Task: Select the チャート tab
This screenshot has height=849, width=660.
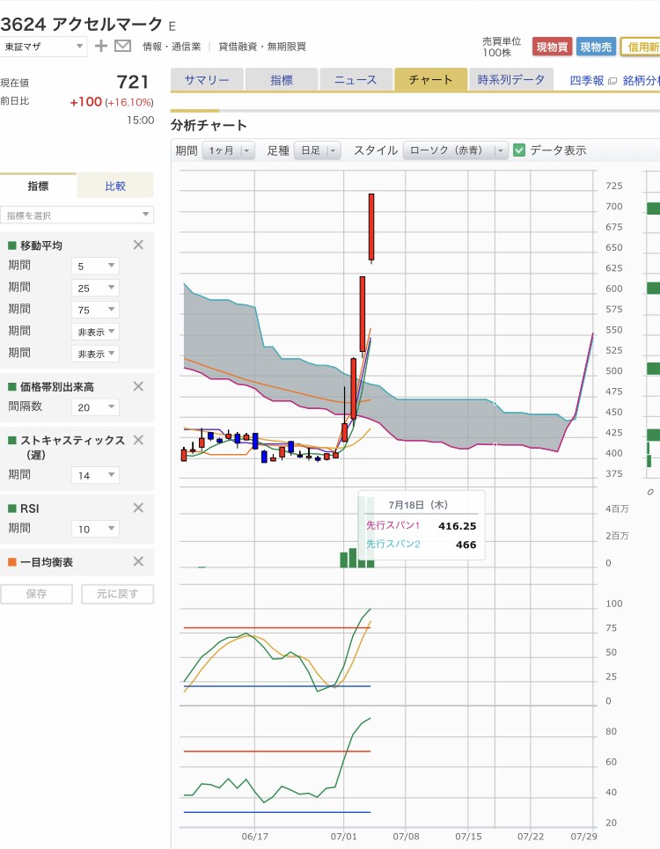Action: (x=430, y=79)
